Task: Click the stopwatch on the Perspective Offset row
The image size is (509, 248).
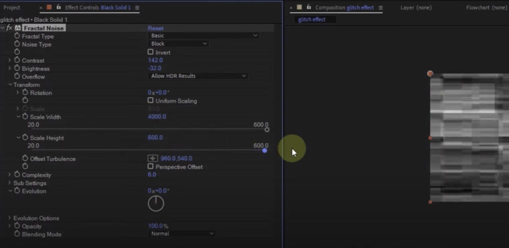Action: 25,166
